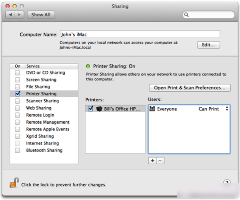The height and width of the screenshot is (200, 240).
Task: Click the magnifying glass search icon
Action: 186,15
